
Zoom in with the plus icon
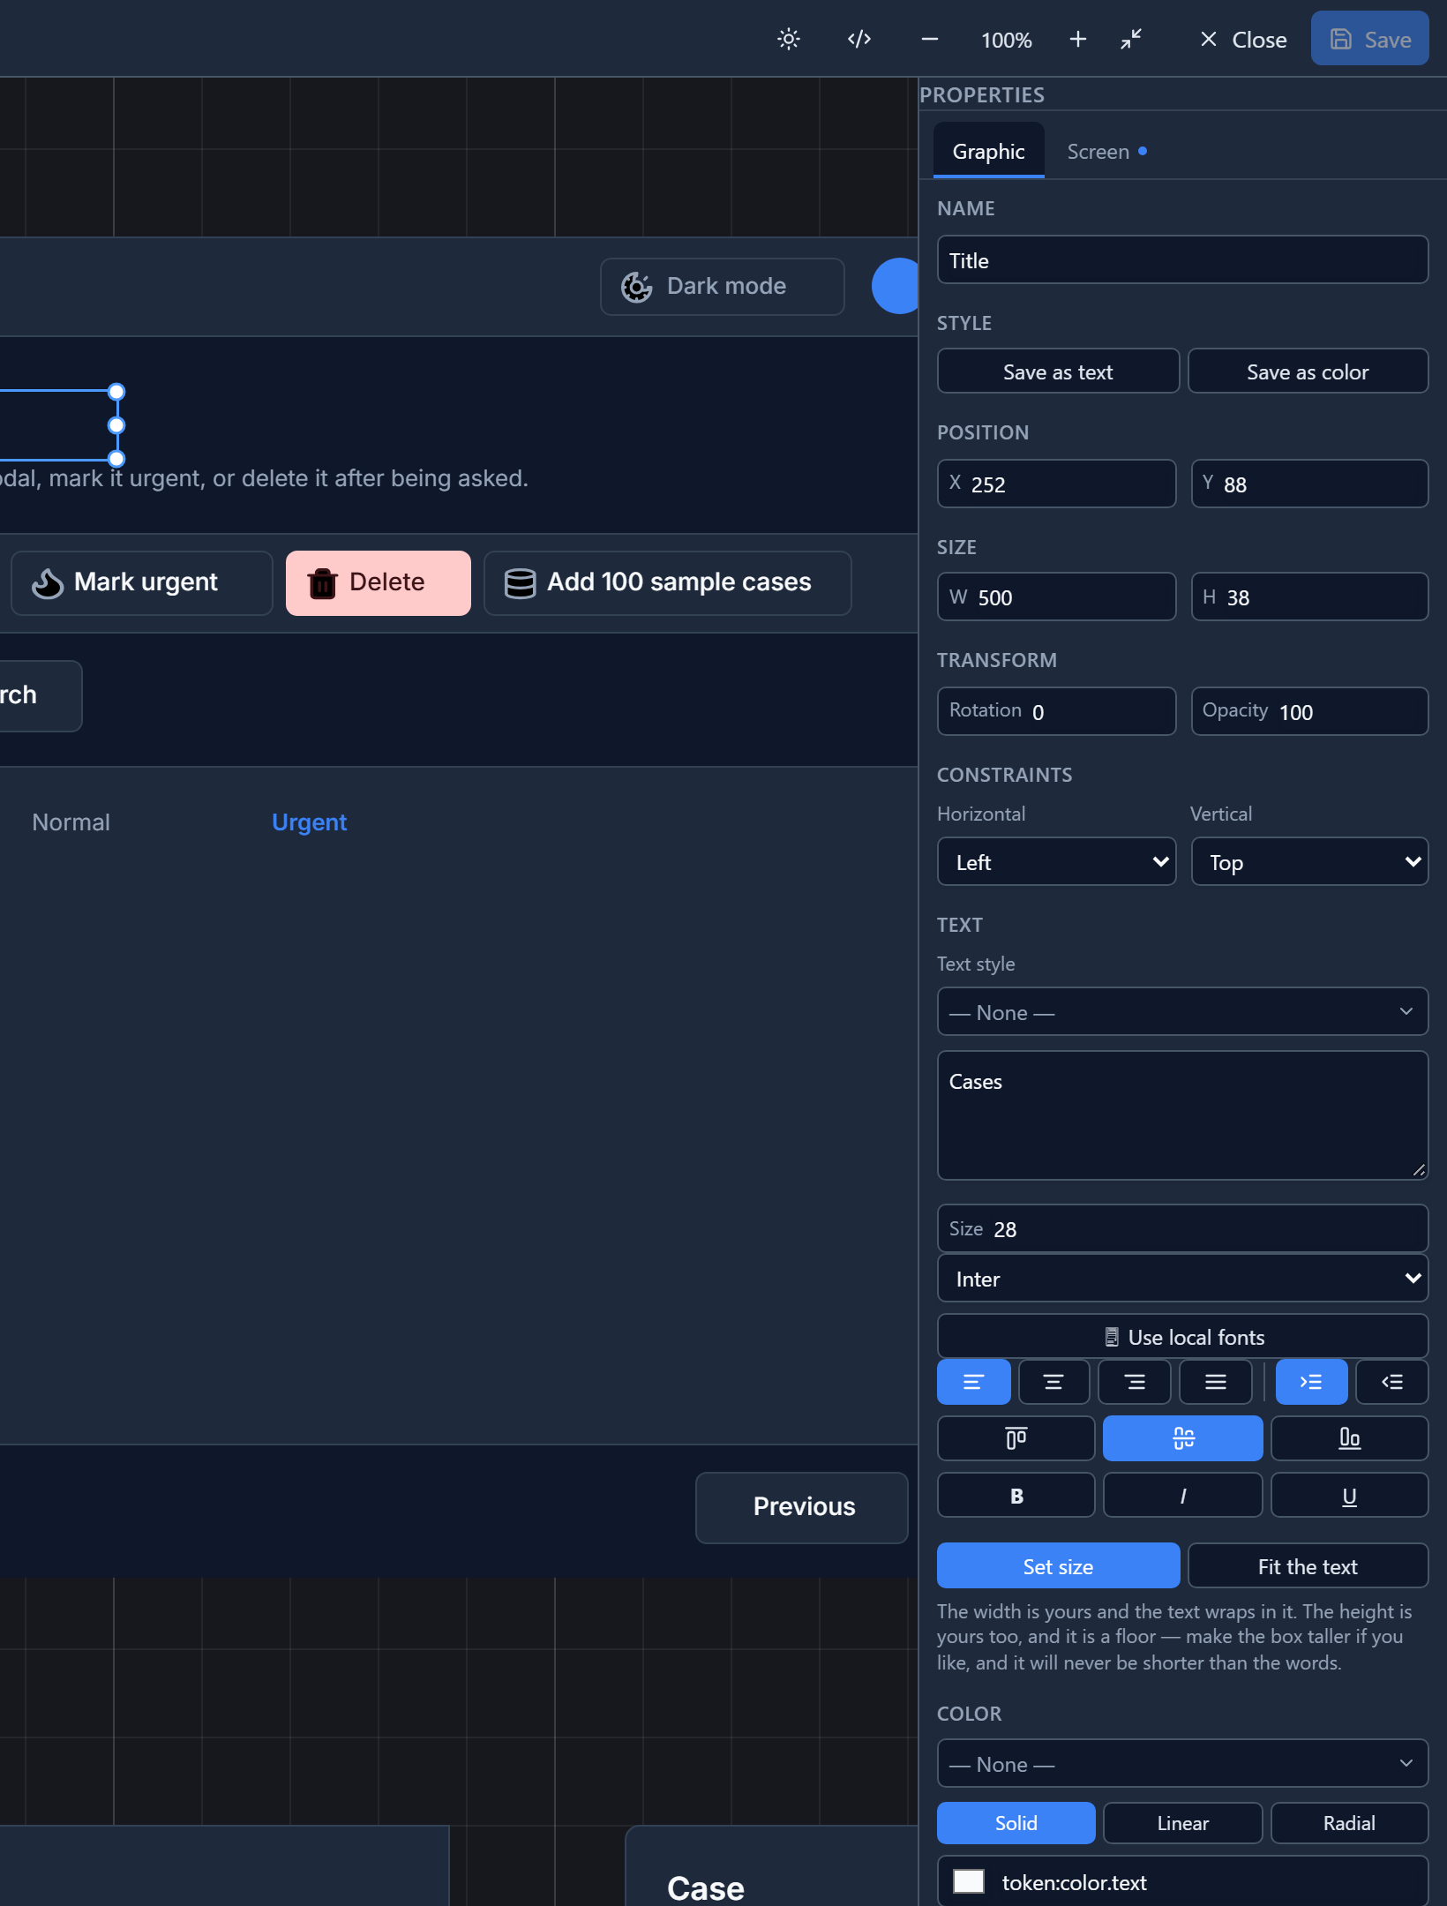[1077, 39]
